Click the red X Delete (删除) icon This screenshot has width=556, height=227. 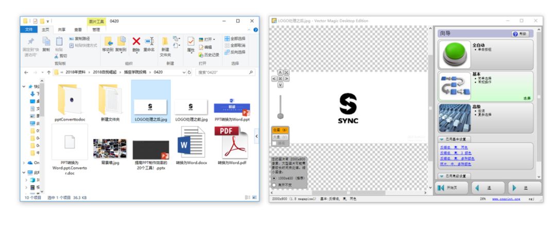[136, 42]
